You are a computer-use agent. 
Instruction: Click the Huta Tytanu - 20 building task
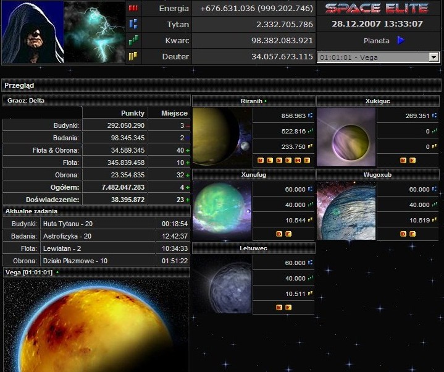67,224
